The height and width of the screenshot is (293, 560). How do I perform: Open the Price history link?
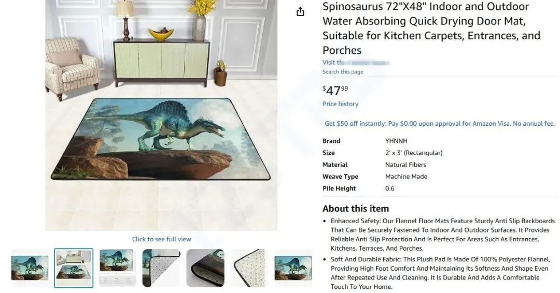click(340, 104)
